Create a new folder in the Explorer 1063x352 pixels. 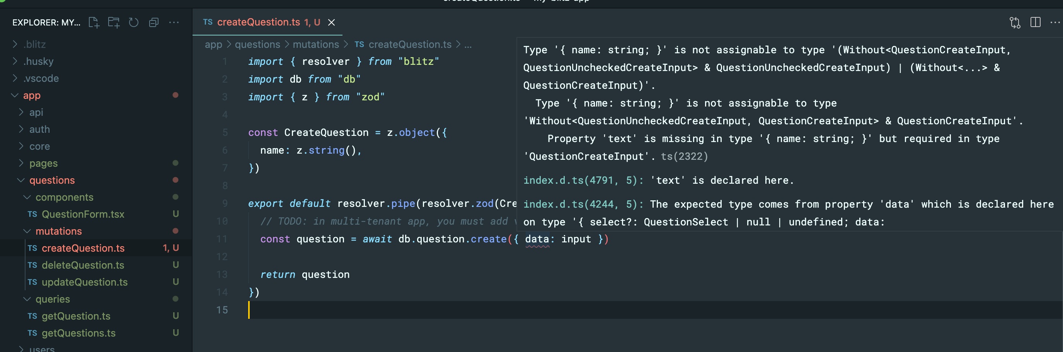point(114,23)
